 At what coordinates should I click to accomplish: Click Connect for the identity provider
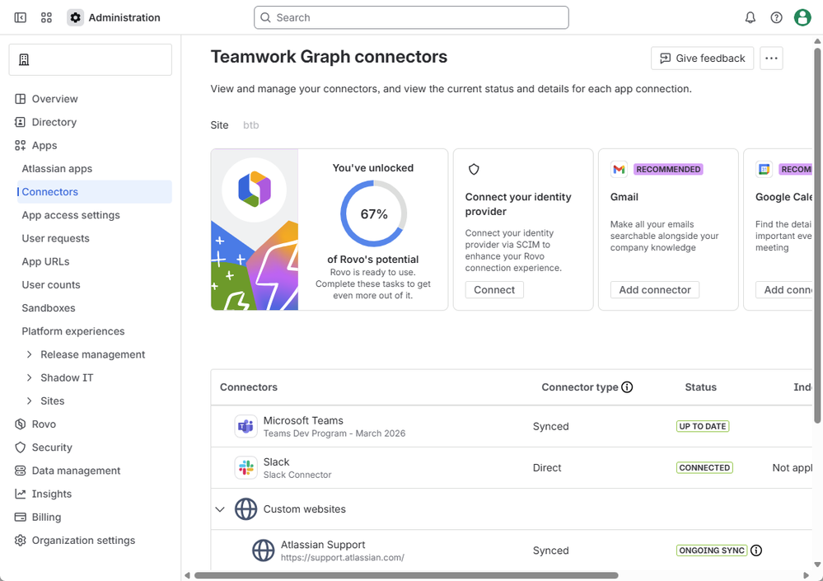(x=494, y=290)
